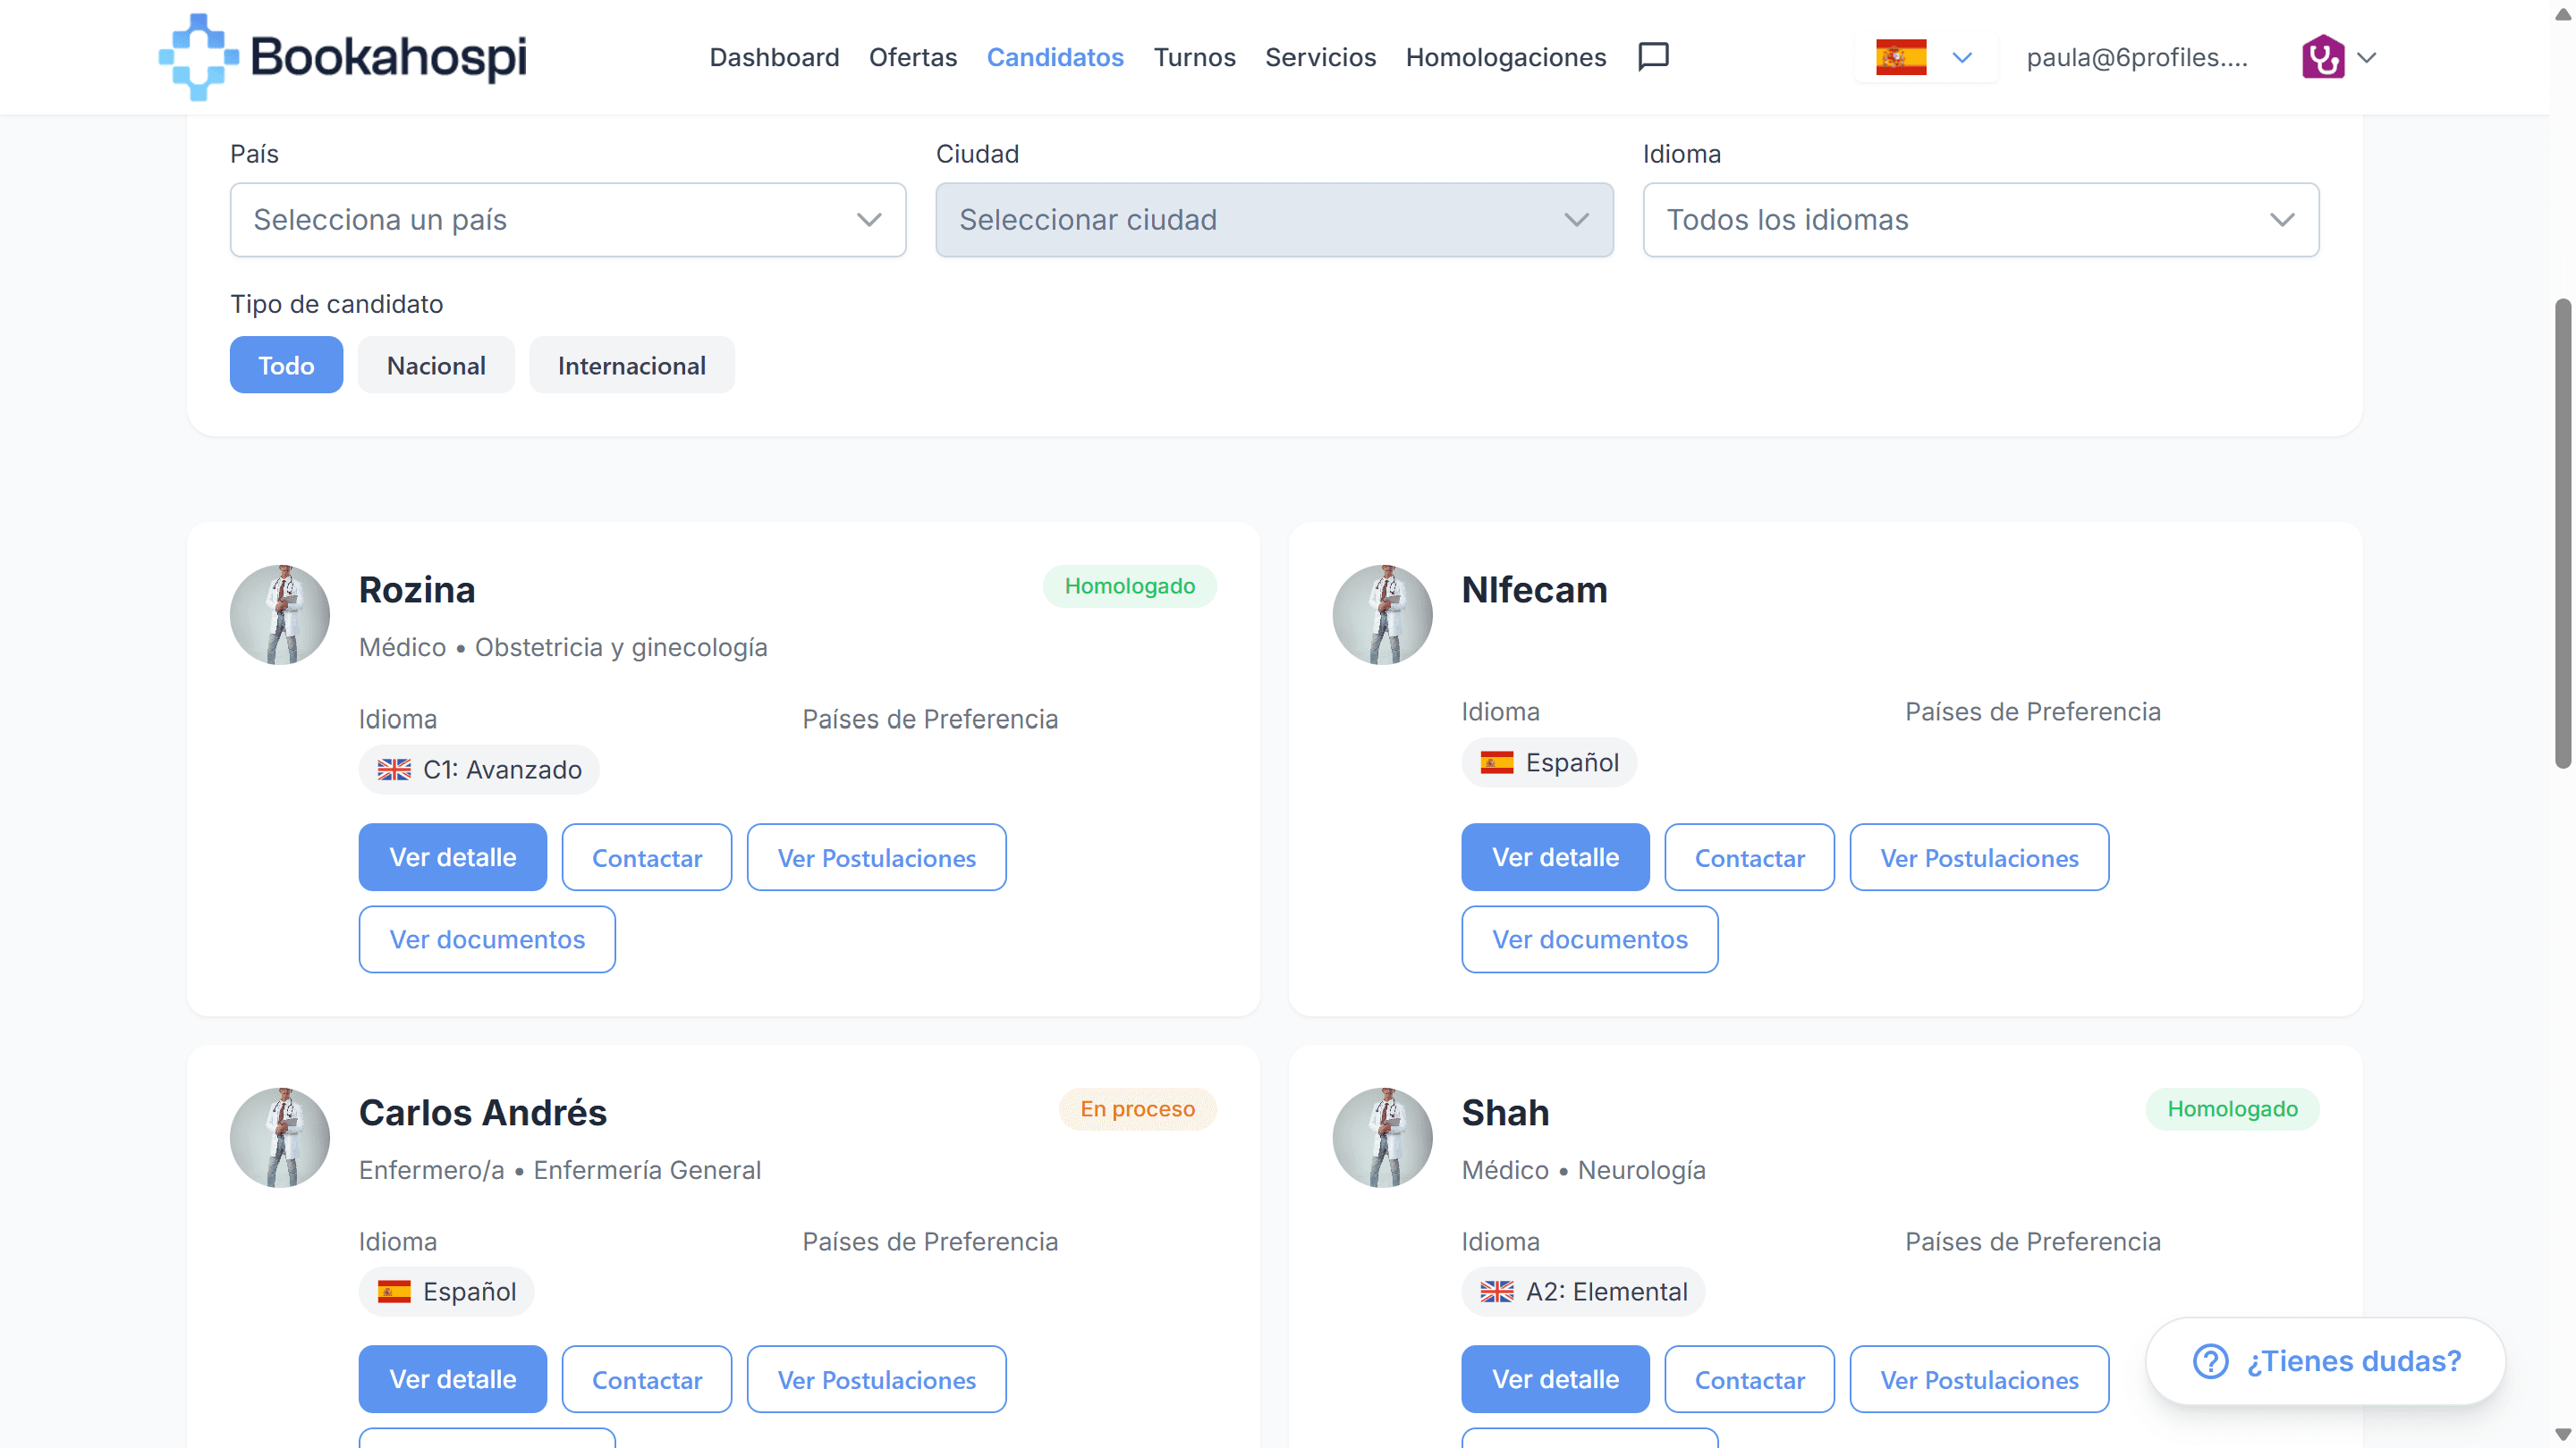Click the Spanish flag language icon
Screen dimensions: 2576x1448
[1901, 57]
